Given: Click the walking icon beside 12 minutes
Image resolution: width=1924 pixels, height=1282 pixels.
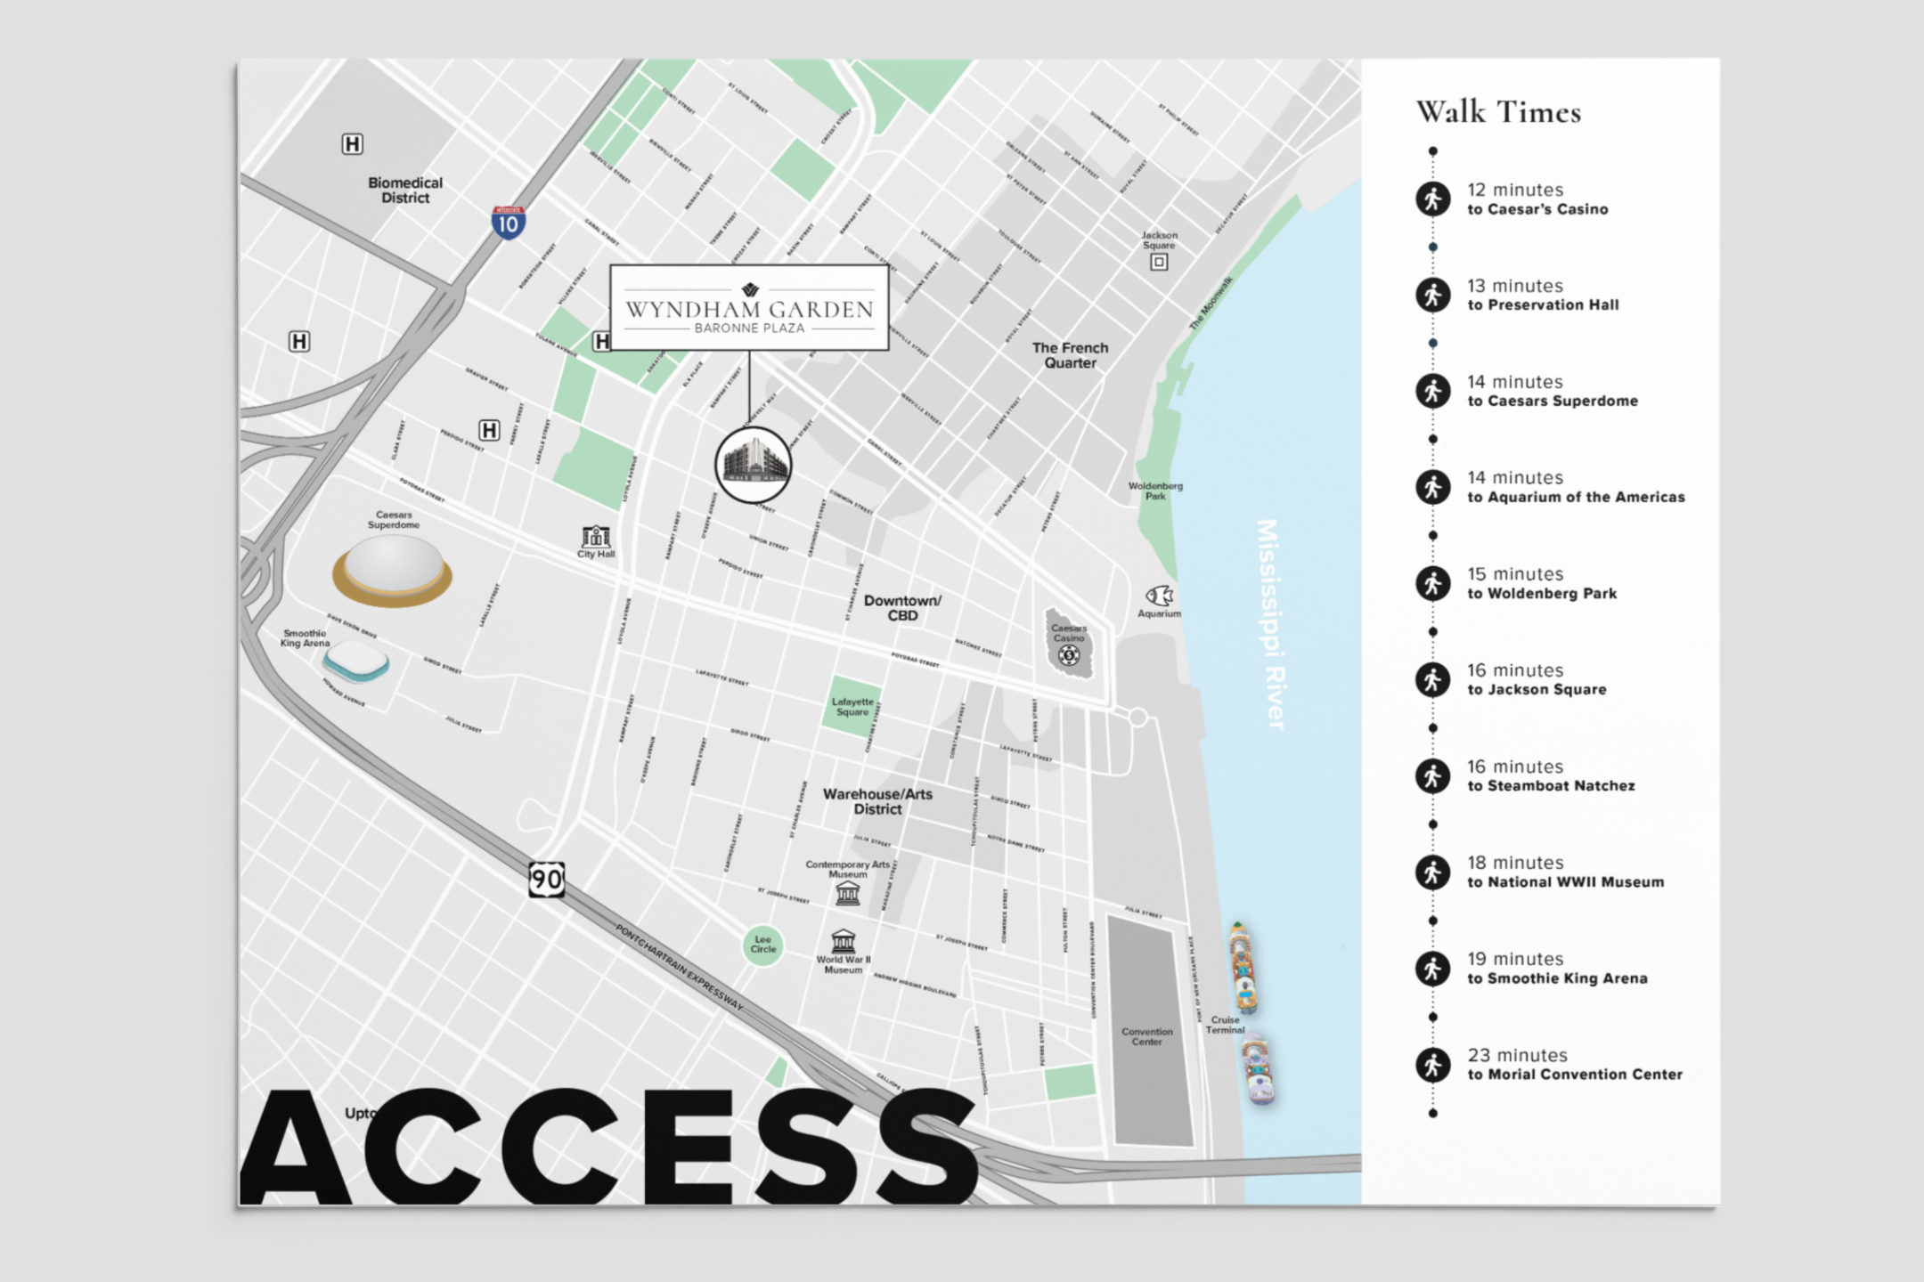Looking at the screenshot, I should (x=1432, y=199).
